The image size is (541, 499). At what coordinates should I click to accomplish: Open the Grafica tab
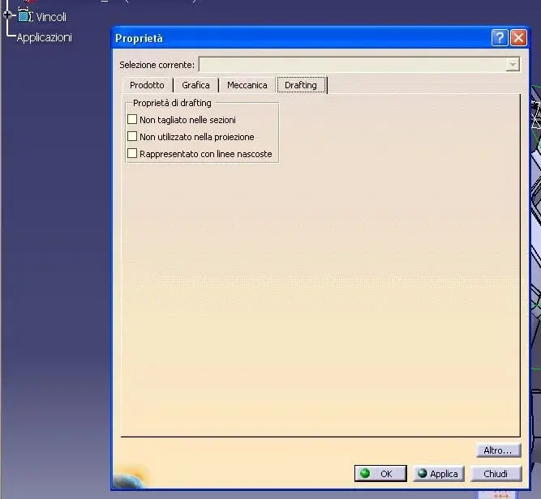pos(195,85)
